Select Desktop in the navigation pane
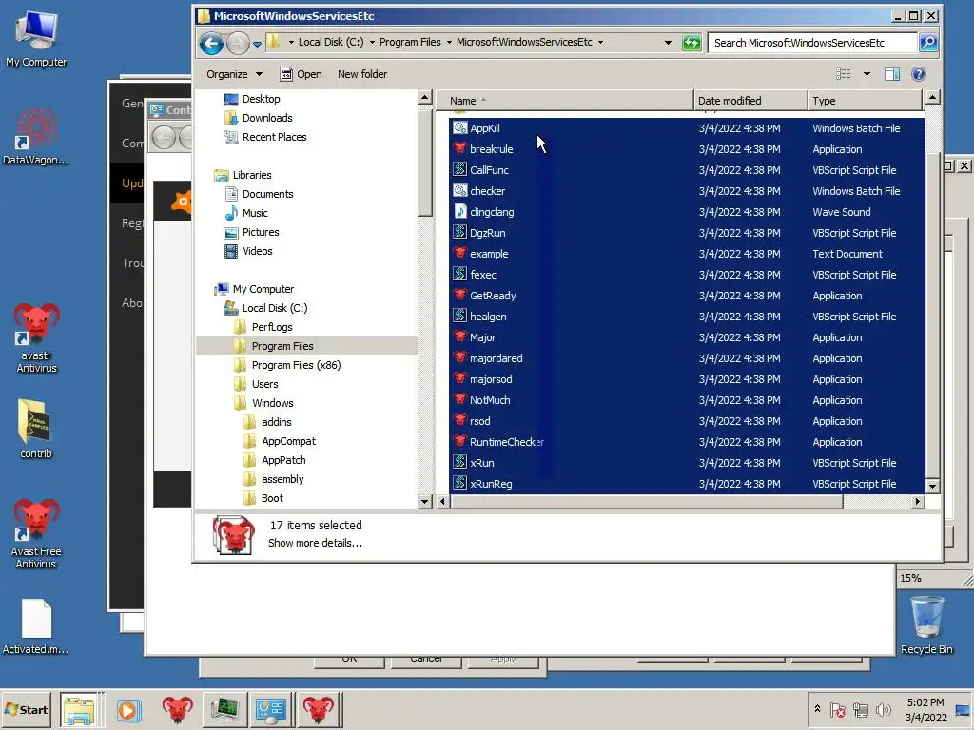974x730 pixels. (261, 99)
